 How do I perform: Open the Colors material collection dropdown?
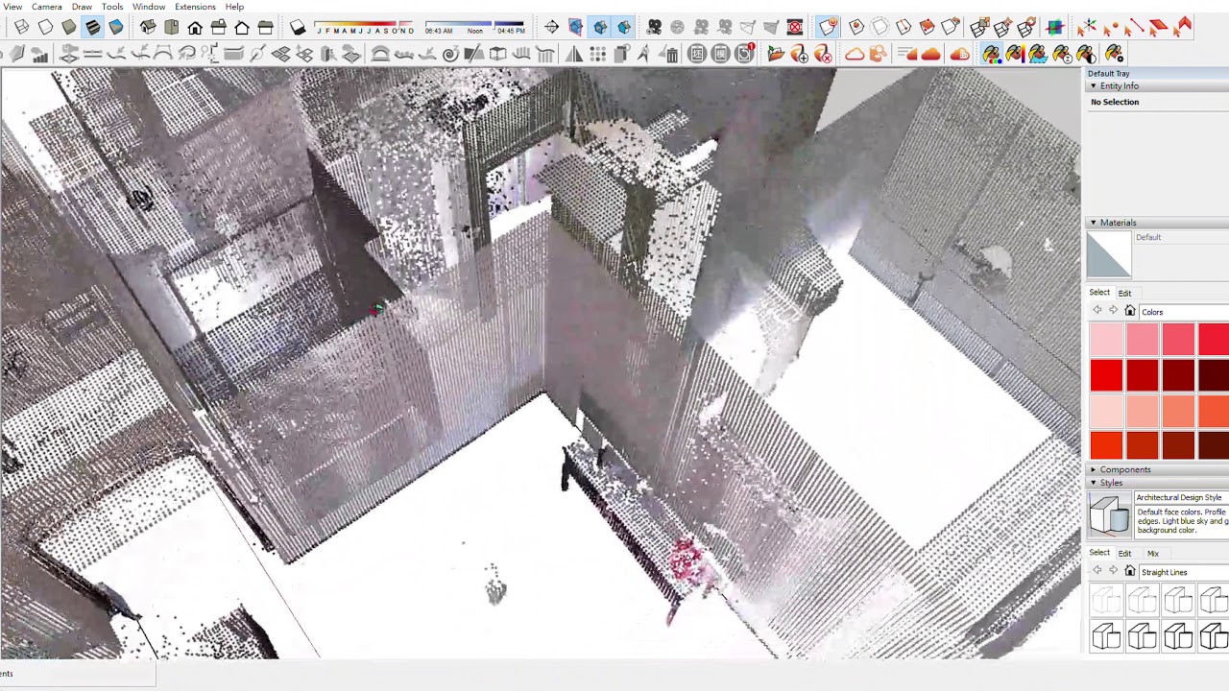click(1184, 312)
